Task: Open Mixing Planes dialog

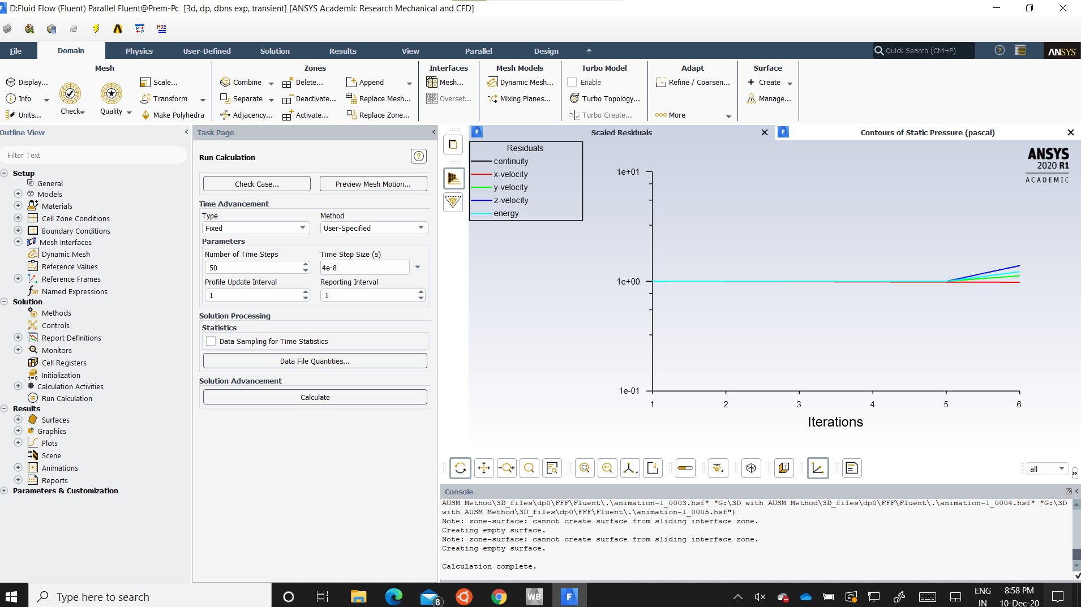Action: [519, 98]
